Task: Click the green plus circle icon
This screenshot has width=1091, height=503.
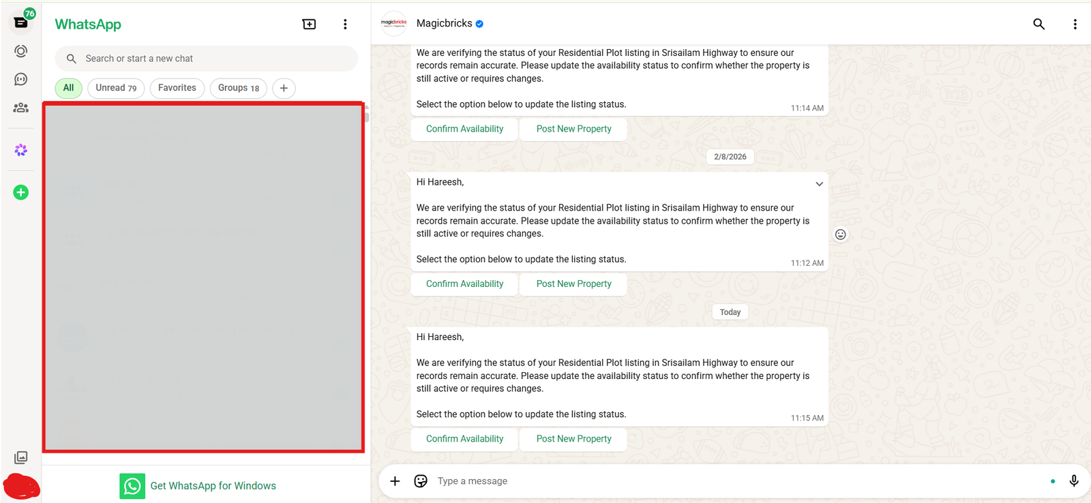Action: (x=21, y=192)
